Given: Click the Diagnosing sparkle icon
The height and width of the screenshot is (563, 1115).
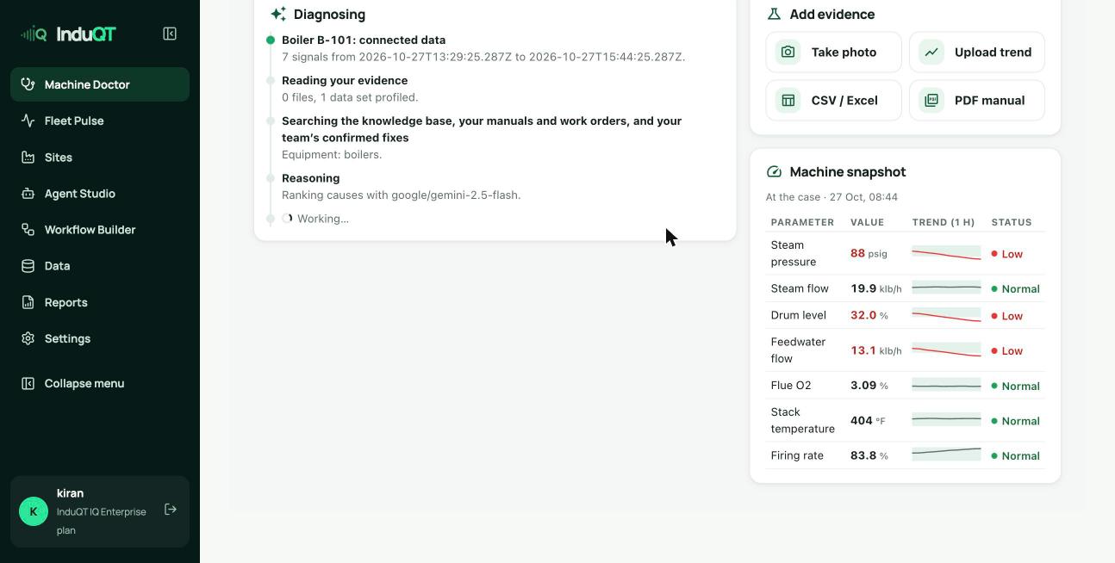Looking at the screenshot, I should [278, 14].
